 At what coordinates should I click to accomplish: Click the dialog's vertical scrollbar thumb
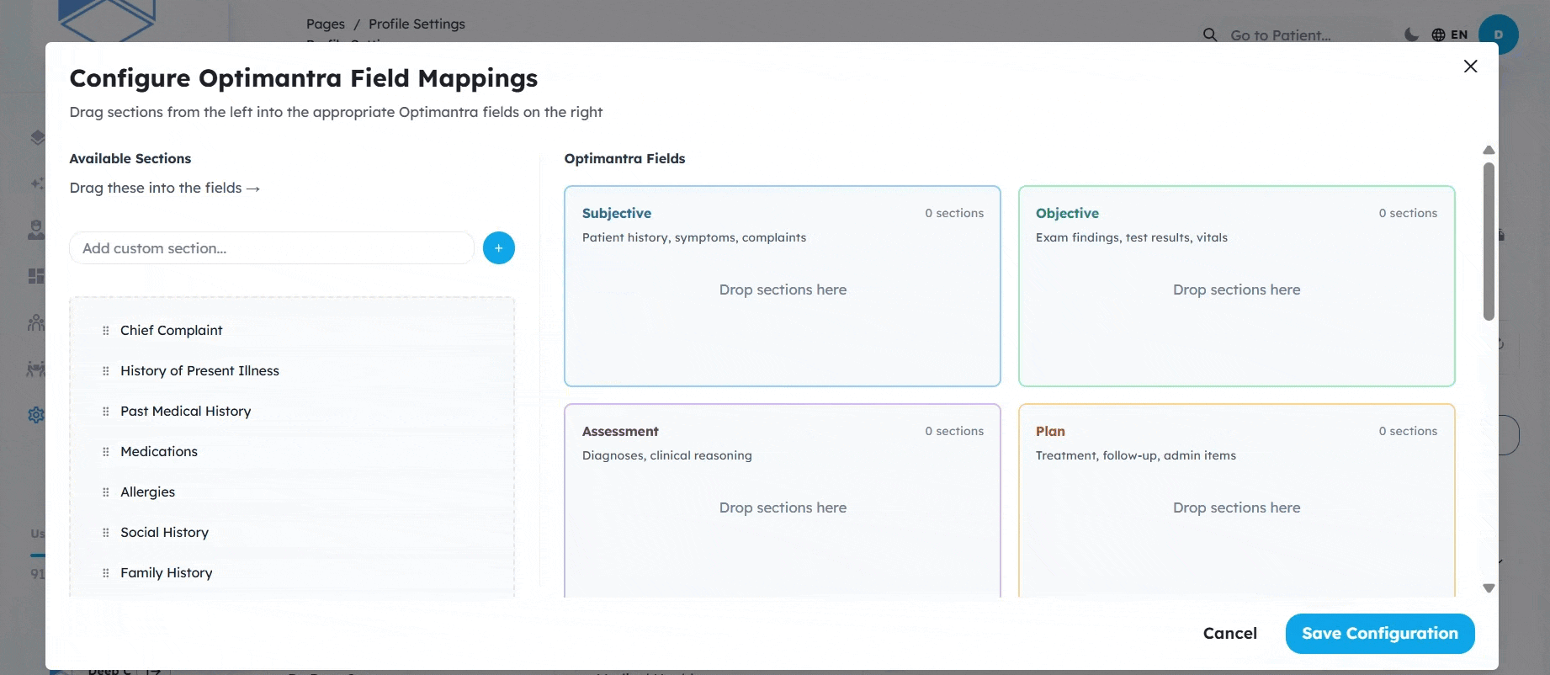(1489, 242)
